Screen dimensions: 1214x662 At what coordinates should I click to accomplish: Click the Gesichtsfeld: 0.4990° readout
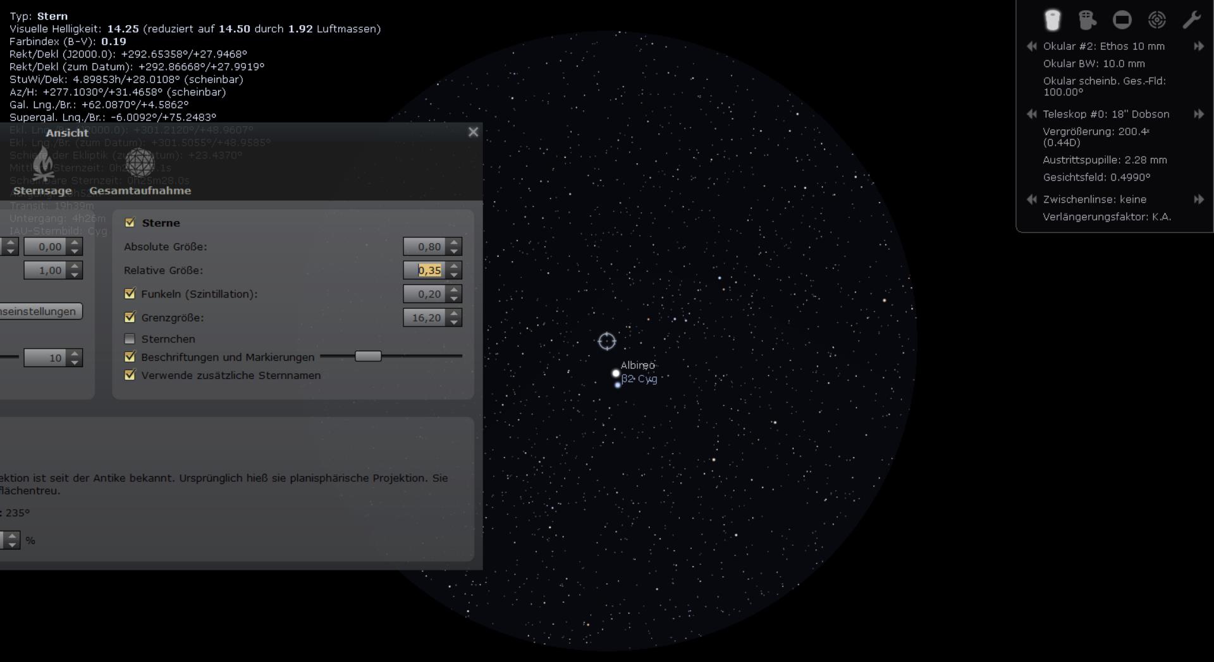[1096, 178]
